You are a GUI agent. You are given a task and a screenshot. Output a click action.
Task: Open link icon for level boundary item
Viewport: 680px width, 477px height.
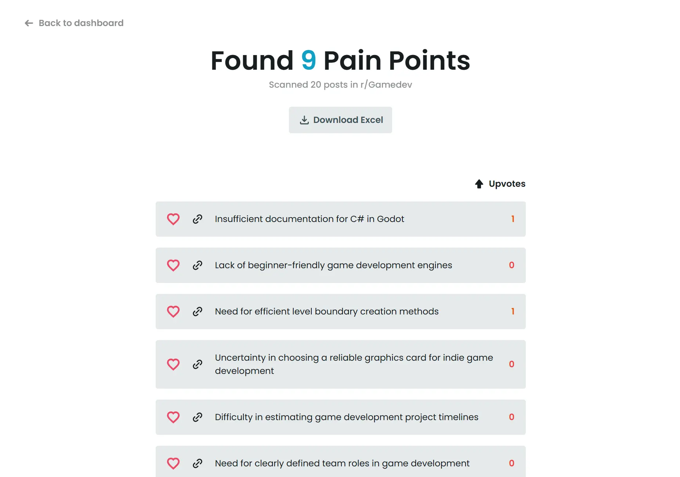[198, 312]
